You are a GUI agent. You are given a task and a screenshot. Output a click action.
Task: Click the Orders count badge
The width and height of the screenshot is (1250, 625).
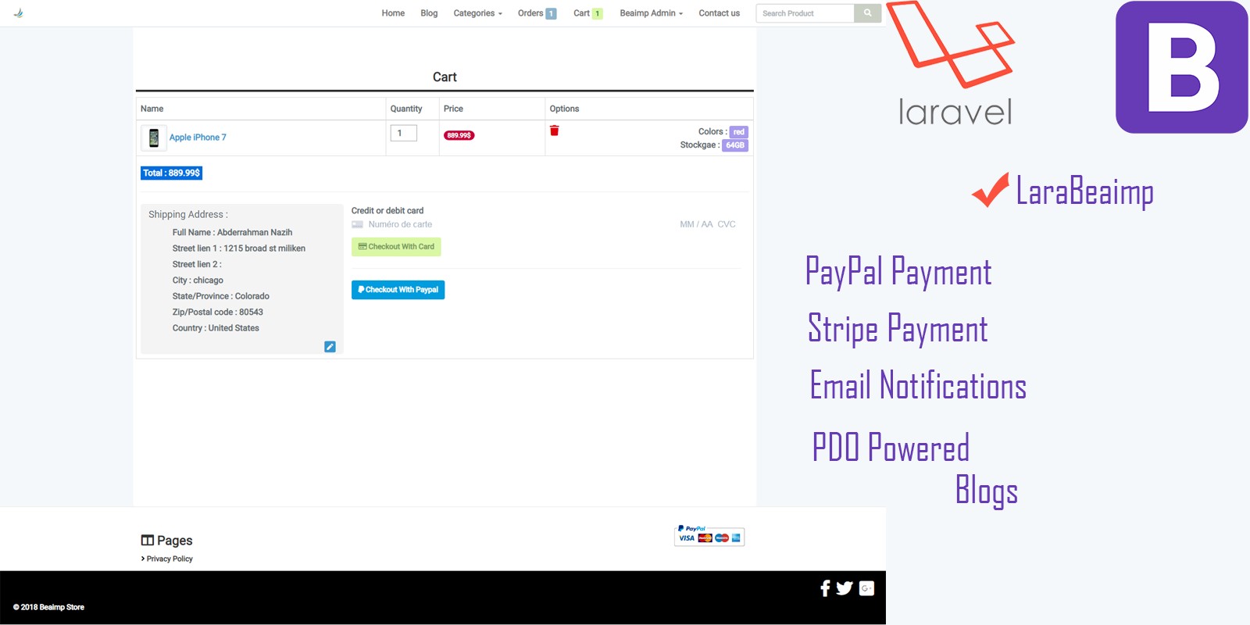tap(551, 13)
